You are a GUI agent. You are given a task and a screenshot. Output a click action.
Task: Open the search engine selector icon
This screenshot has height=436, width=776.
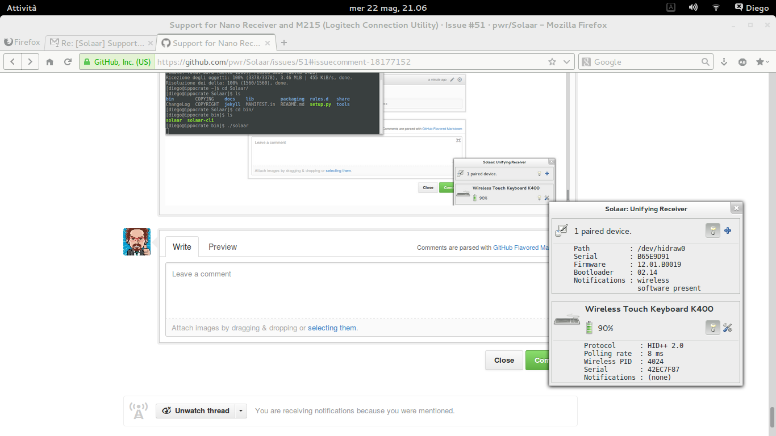587,62
